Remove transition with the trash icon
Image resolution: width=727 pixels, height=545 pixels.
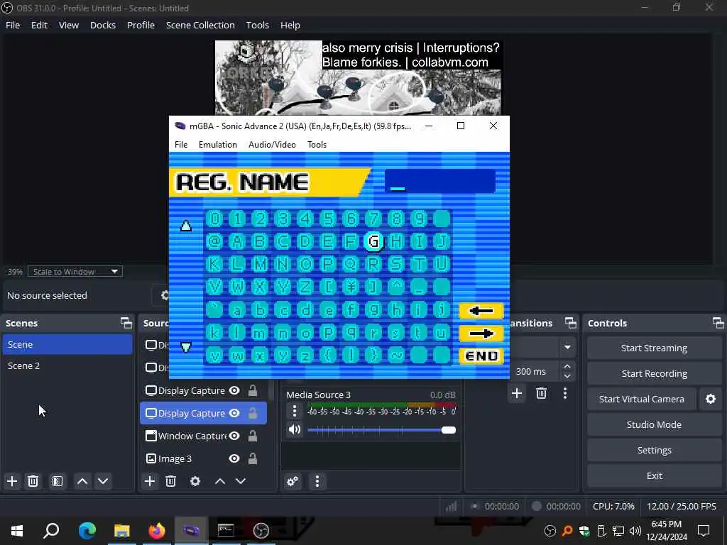coord(541,393)
